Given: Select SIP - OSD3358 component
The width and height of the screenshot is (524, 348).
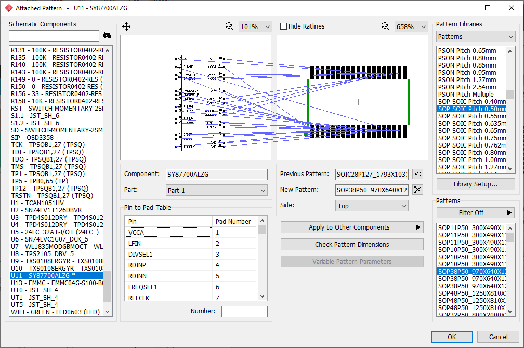Looking at the screenshot, I should coord(57,137).
